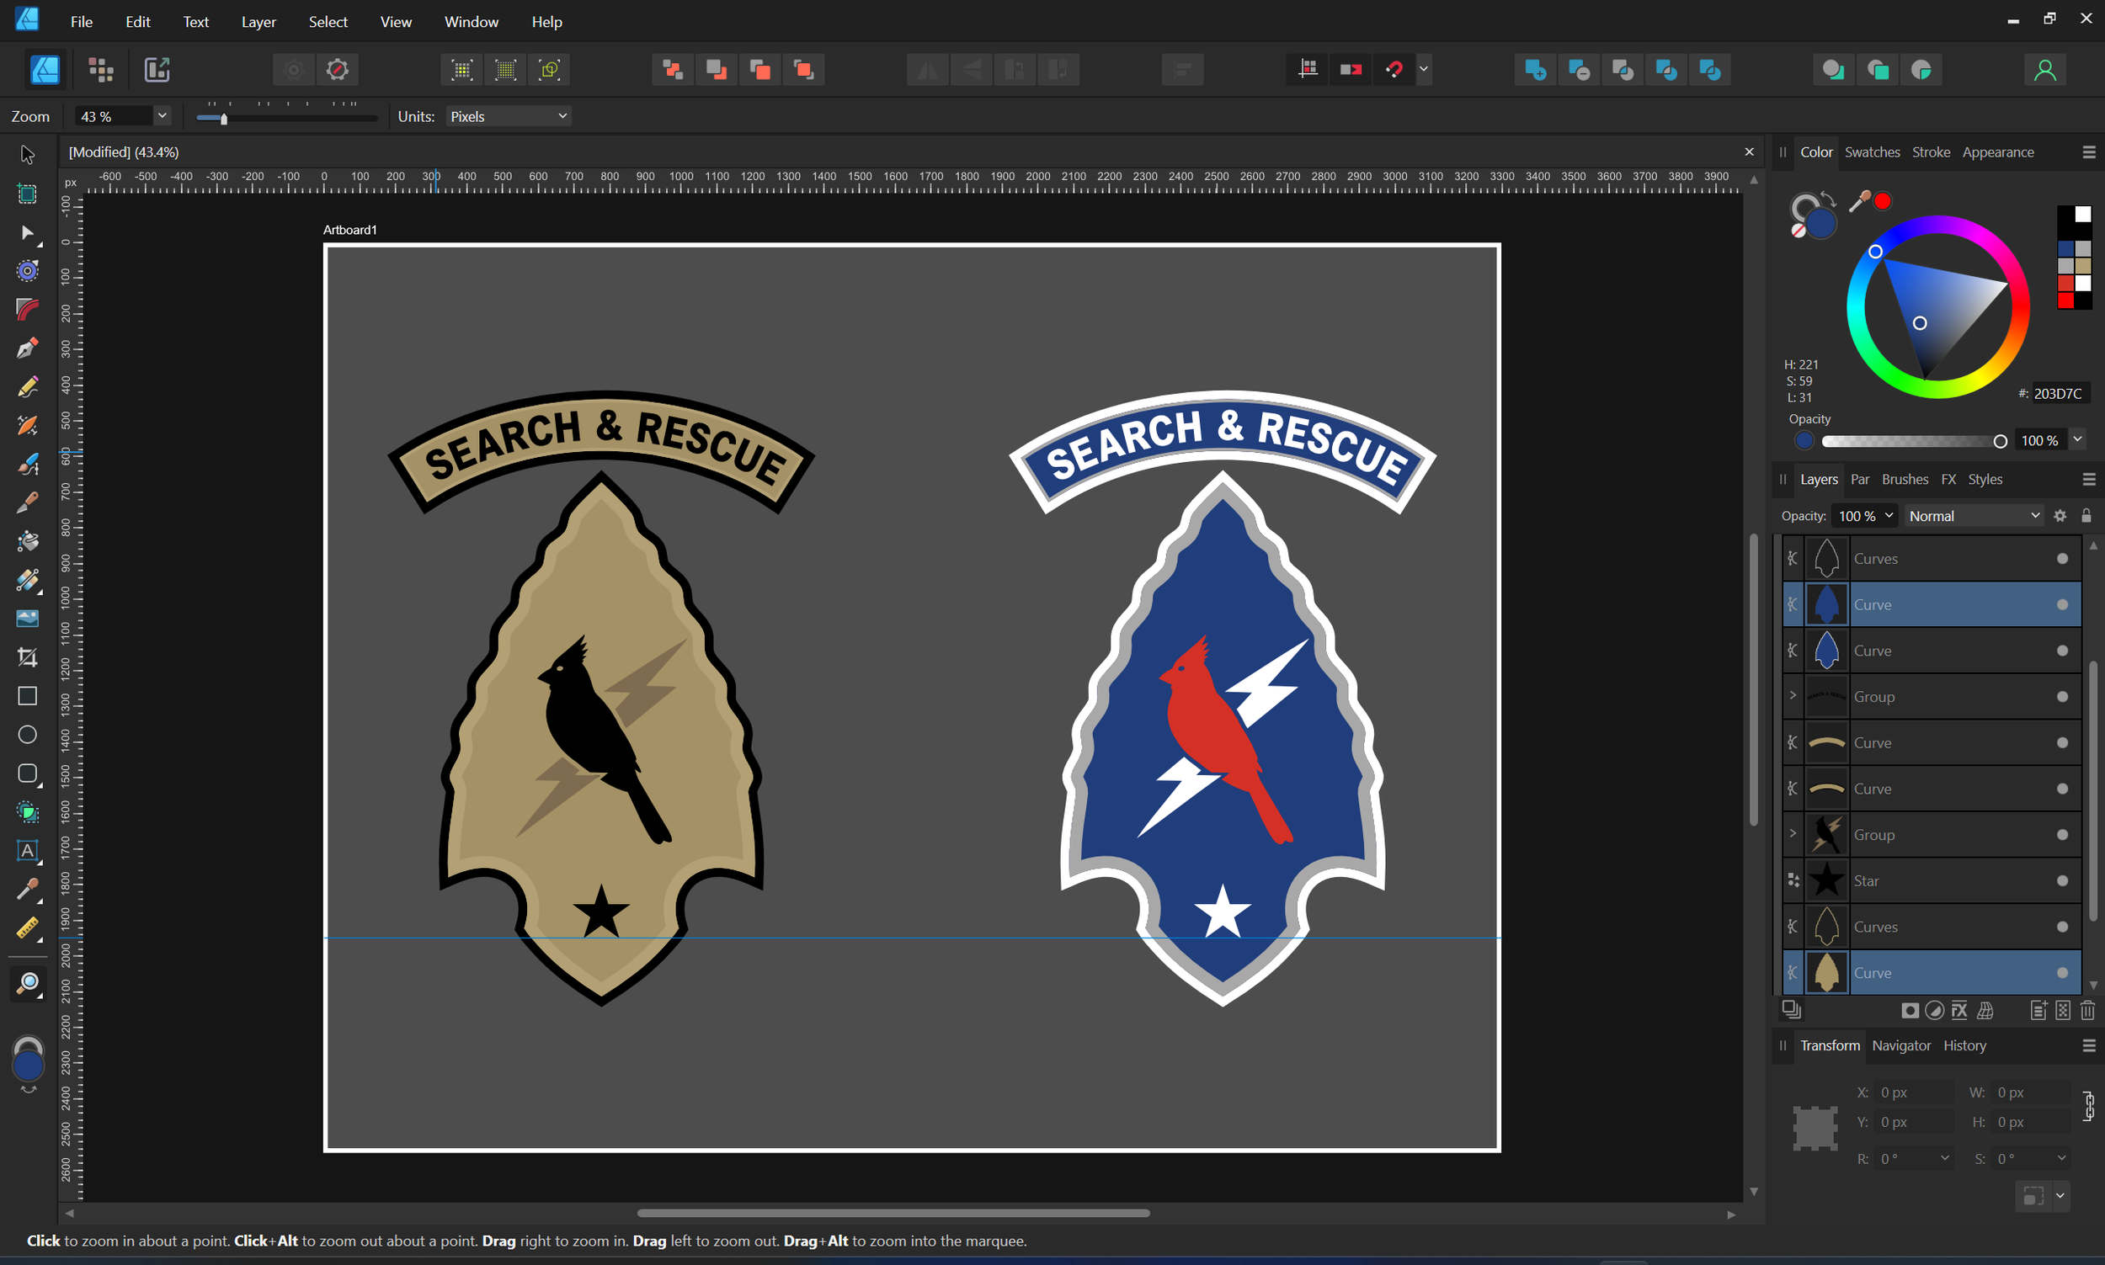Open the Stroke panel tab
The height and width of the screenshot is (1265, 2105).
pos(1930,152)
